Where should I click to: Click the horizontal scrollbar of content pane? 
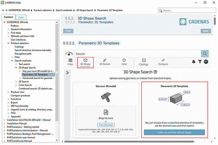[x=129, y=142]
